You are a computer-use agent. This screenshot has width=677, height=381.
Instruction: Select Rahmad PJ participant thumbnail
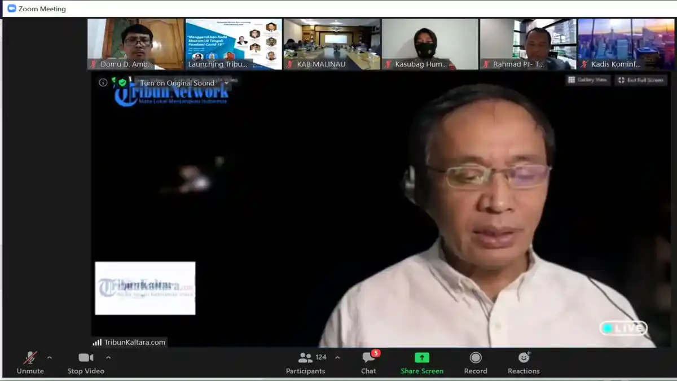point(528,44)
